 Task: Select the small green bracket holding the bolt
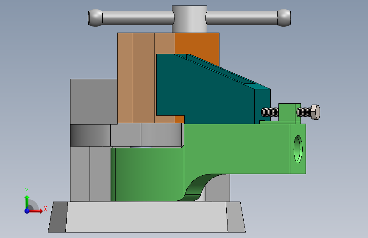pyautogui.click(x=287, y=112)
